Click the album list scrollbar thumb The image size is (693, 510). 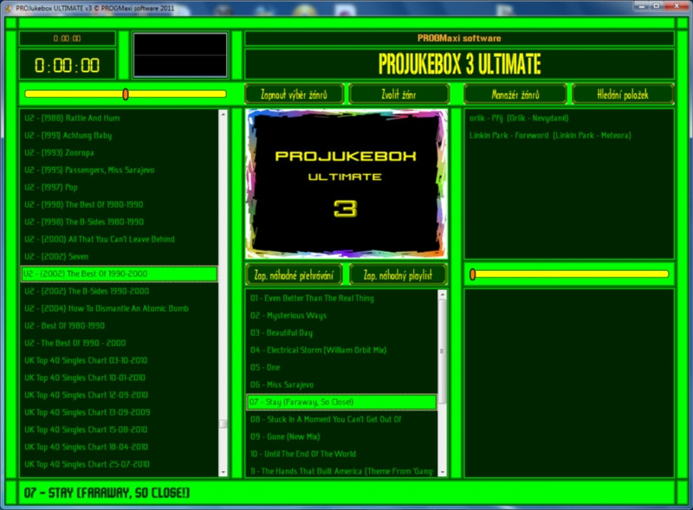(x=223, y=424)
